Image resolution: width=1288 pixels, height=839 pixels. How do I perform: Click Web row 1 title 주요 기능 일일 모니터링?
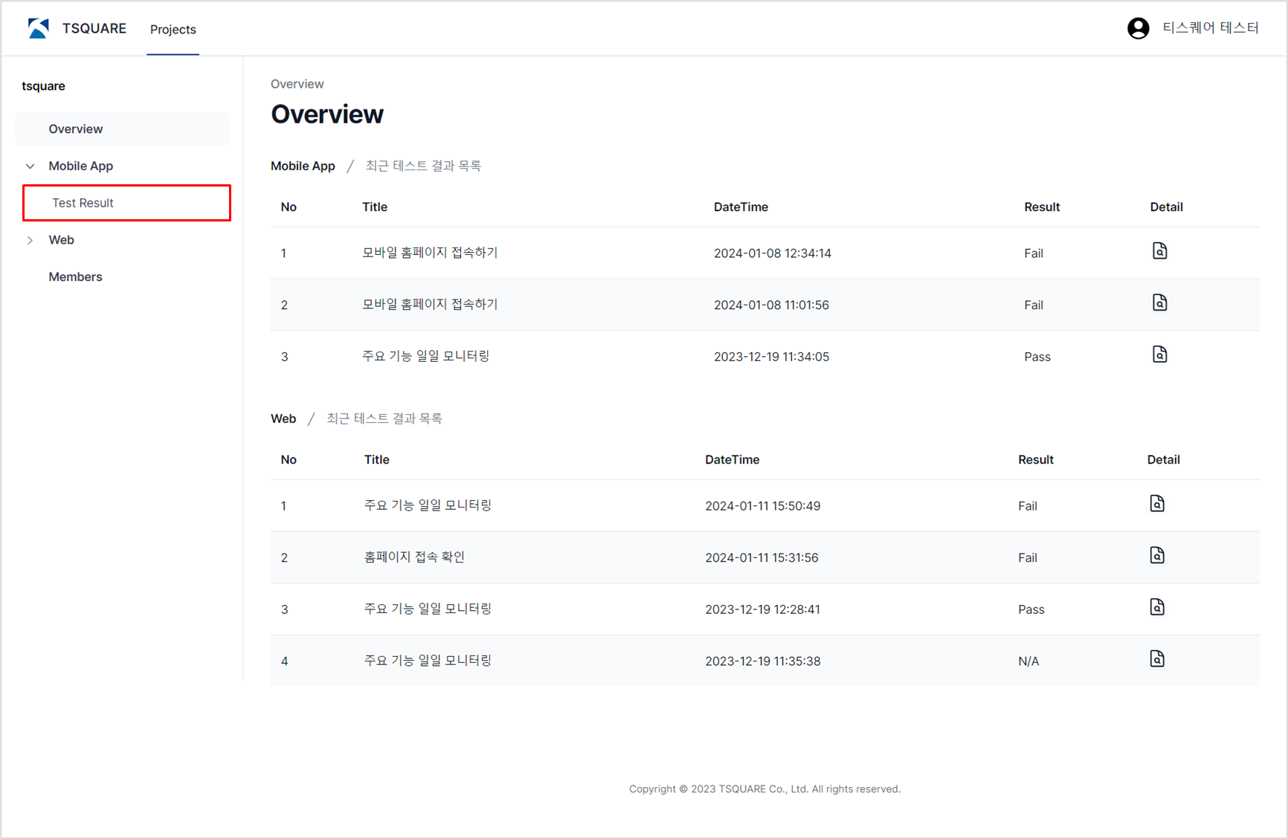428,505
